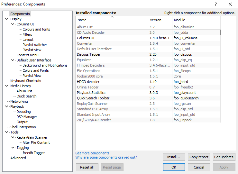Open Why are some components grayed out link
238x174 pixels.
[106, 157]
